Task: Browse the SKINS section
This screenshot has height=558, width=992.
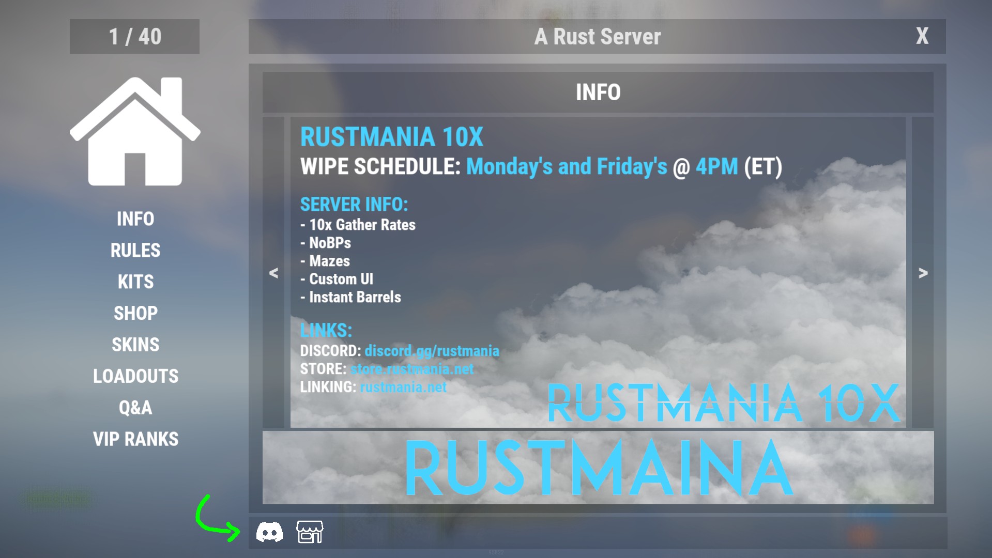Action: click(135, 345)
